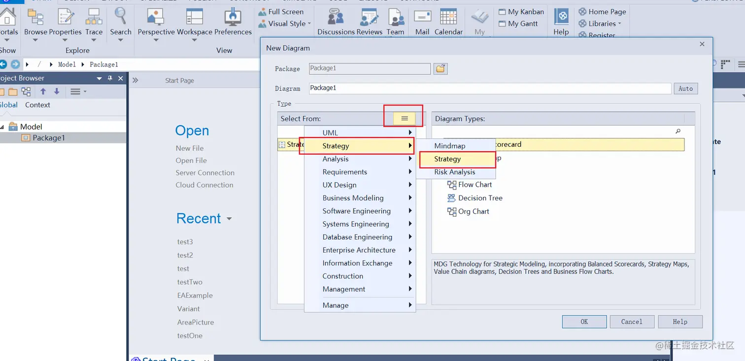Open the Browse ribbon button
The width and height of the screenshot is (745, 361).
tap(35, 24)
